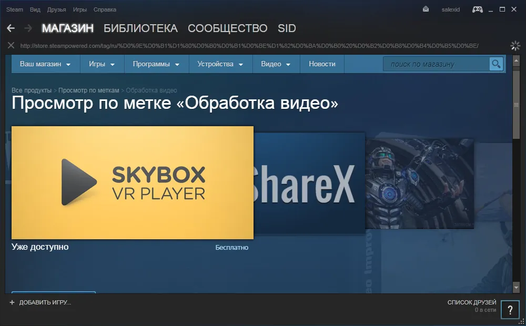The width and height of the screenshot is (526, 326).
Task: Click into the store search field
Action: [x=437, y=64]
